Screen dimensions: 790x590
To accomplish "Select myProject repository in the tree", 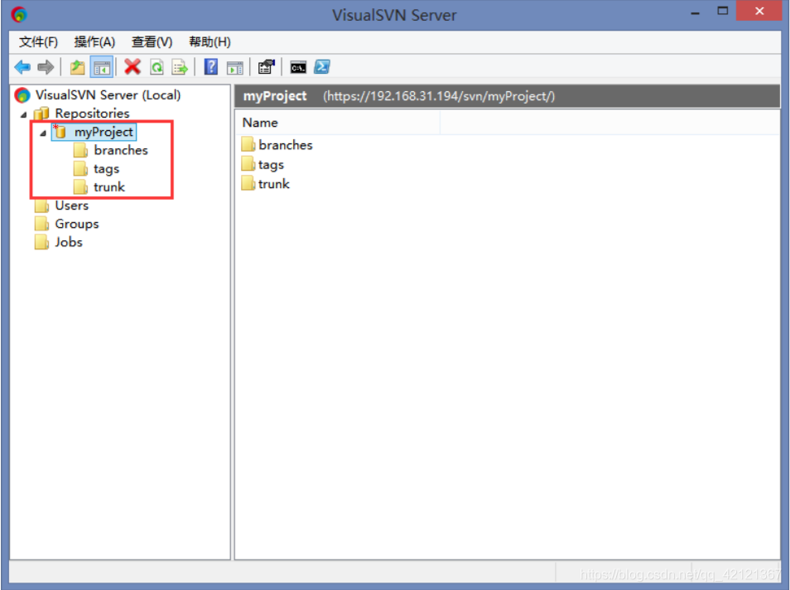I will tap(104, 132).
